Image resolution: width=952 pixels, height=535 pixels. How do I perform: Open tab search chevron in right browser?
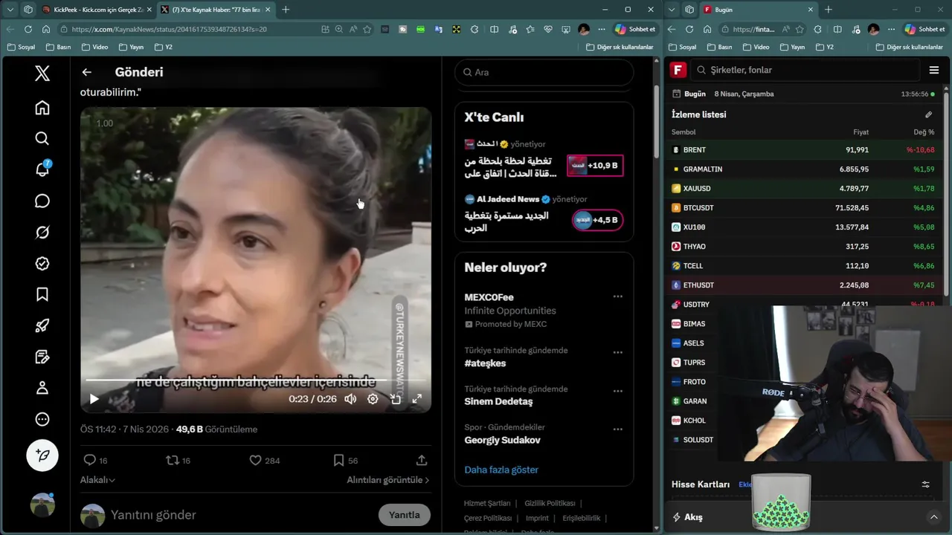click(x=672, y=10)
